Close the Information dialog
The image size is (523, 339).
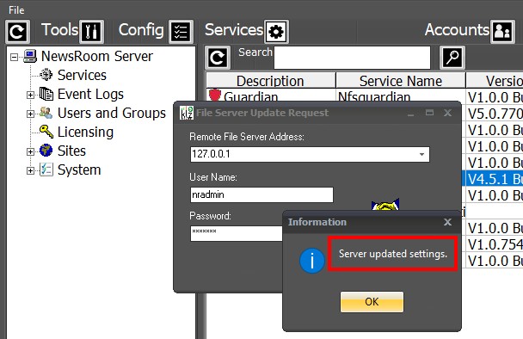(447, 222)
